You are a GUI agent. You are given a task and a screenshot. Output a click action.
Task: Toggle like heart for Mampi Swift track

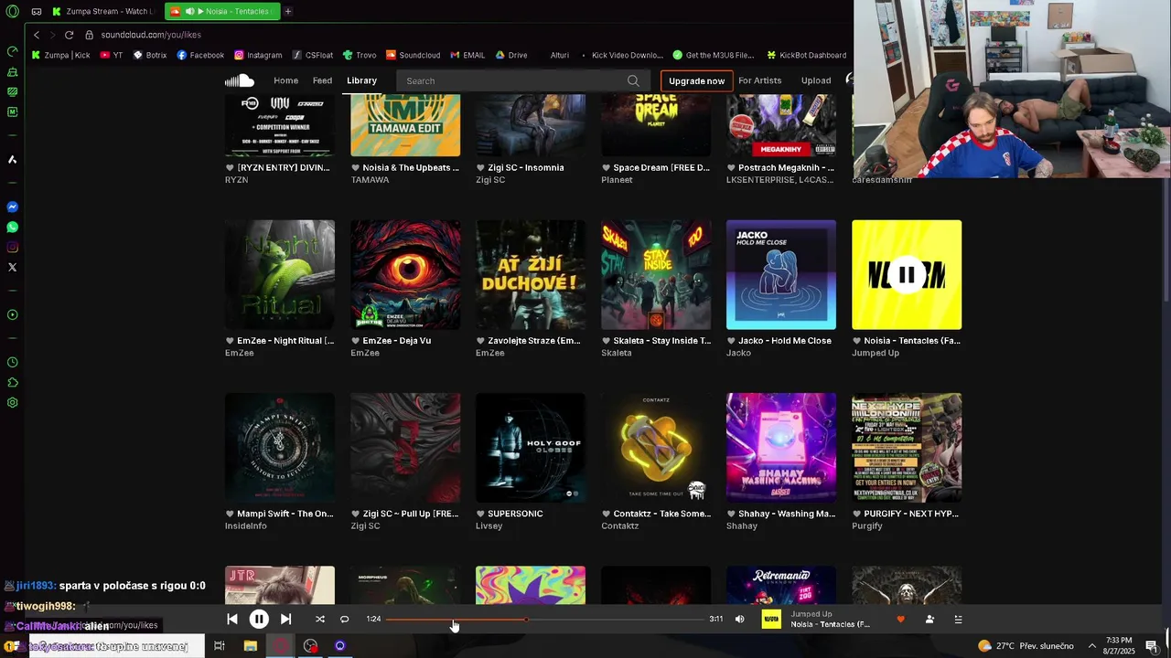(x=230, y=514)
